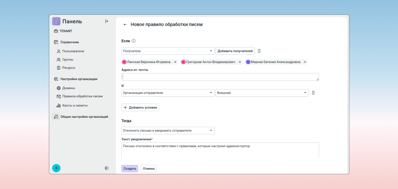
Task: Open the Отклонить письмо action dropdown
Action: pyautogui.click(x=168, y=130)
